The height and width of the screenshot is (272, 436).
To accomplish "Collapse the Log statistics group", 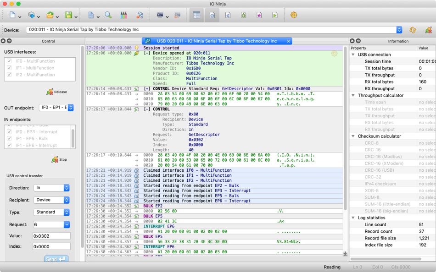I will point(353,218).
